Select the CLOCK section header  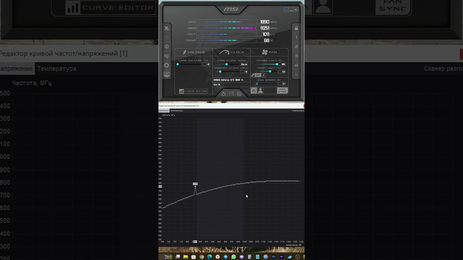231,52
